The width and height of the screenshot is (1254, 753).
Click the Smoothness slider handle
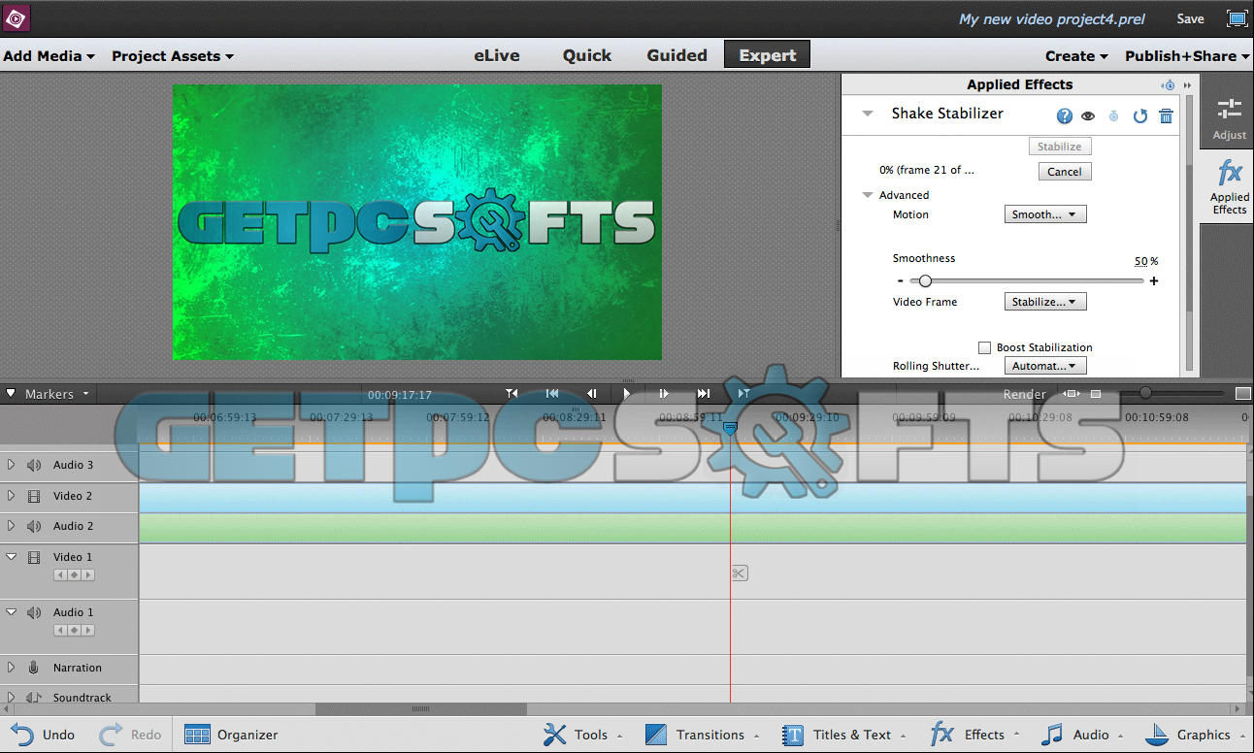(925, 281)
